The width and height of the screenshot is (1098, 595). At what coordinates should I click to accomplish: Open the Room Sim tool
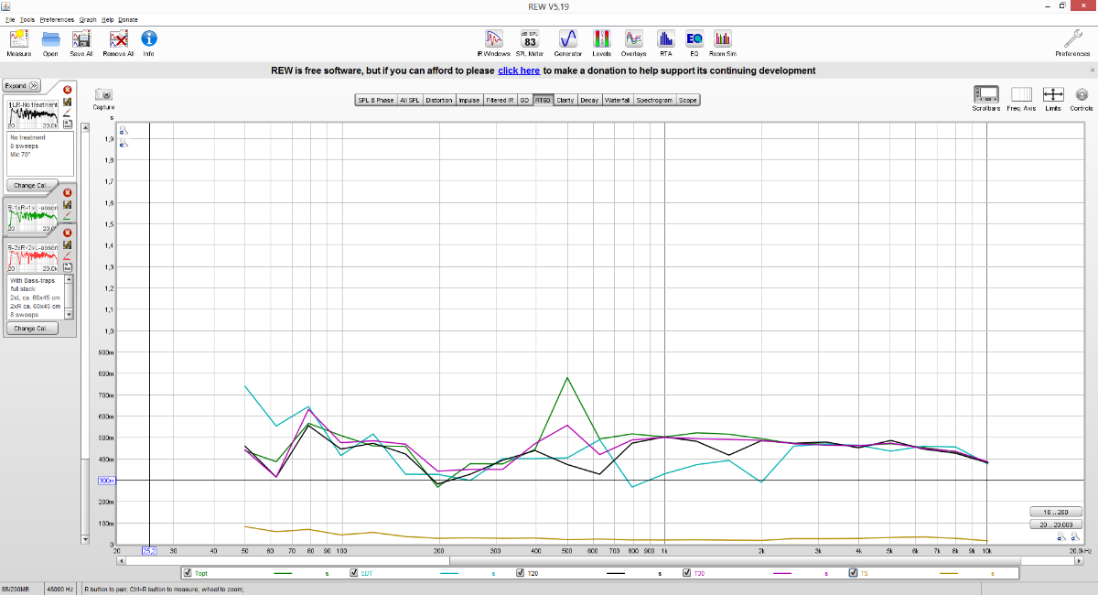tap(723, 42)
